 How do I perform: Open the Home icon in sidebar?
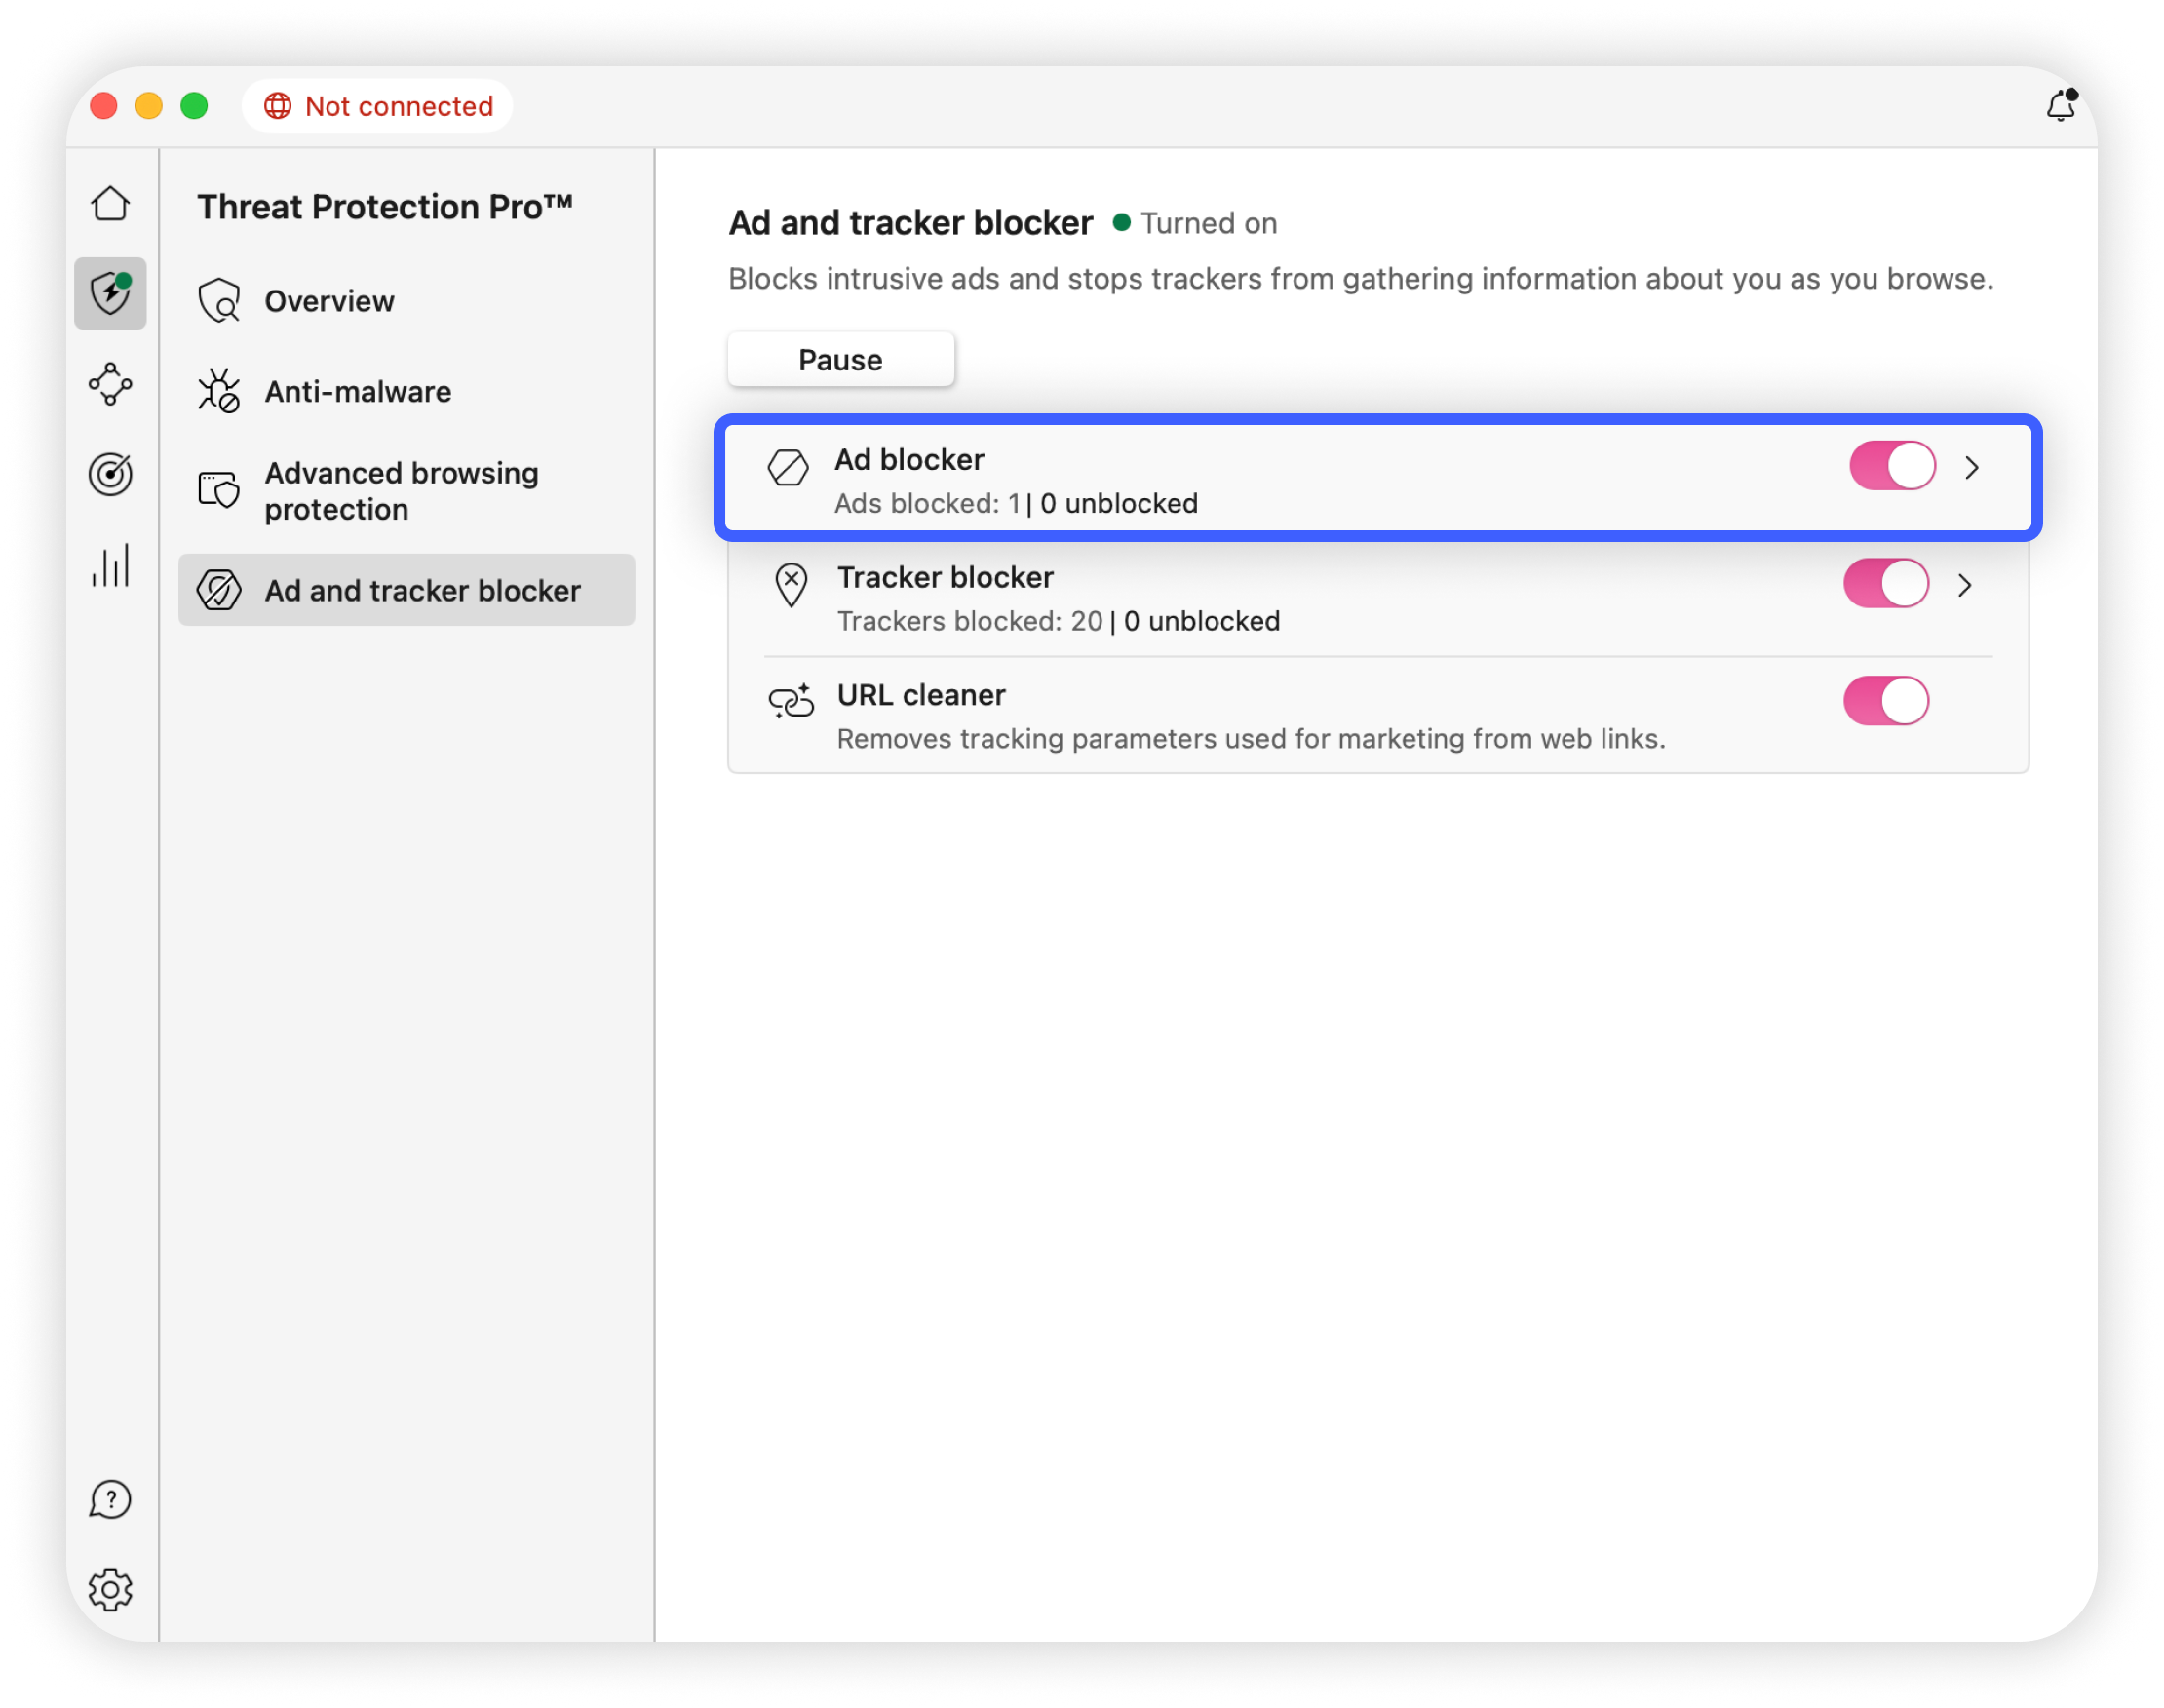[x=110, y=204]
